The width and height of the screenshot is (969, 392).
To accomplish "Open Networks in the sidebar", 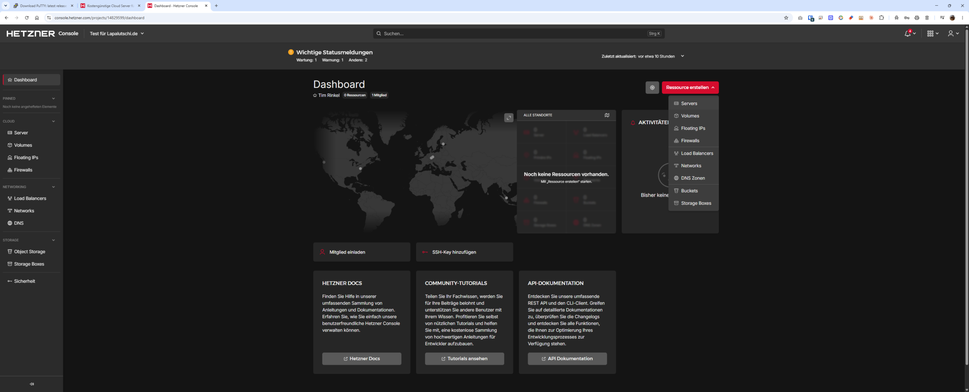I will tap(31, 211).
